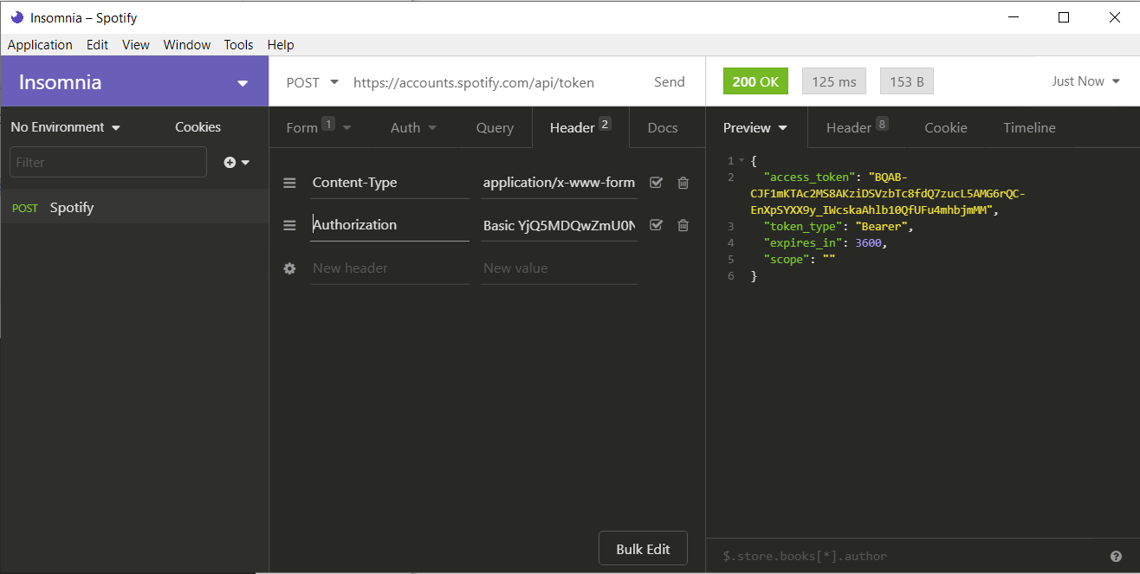Click the Send button
The height and width of the screenshot is (574, 1140).
pyautogui.click(x=669, y=82)
